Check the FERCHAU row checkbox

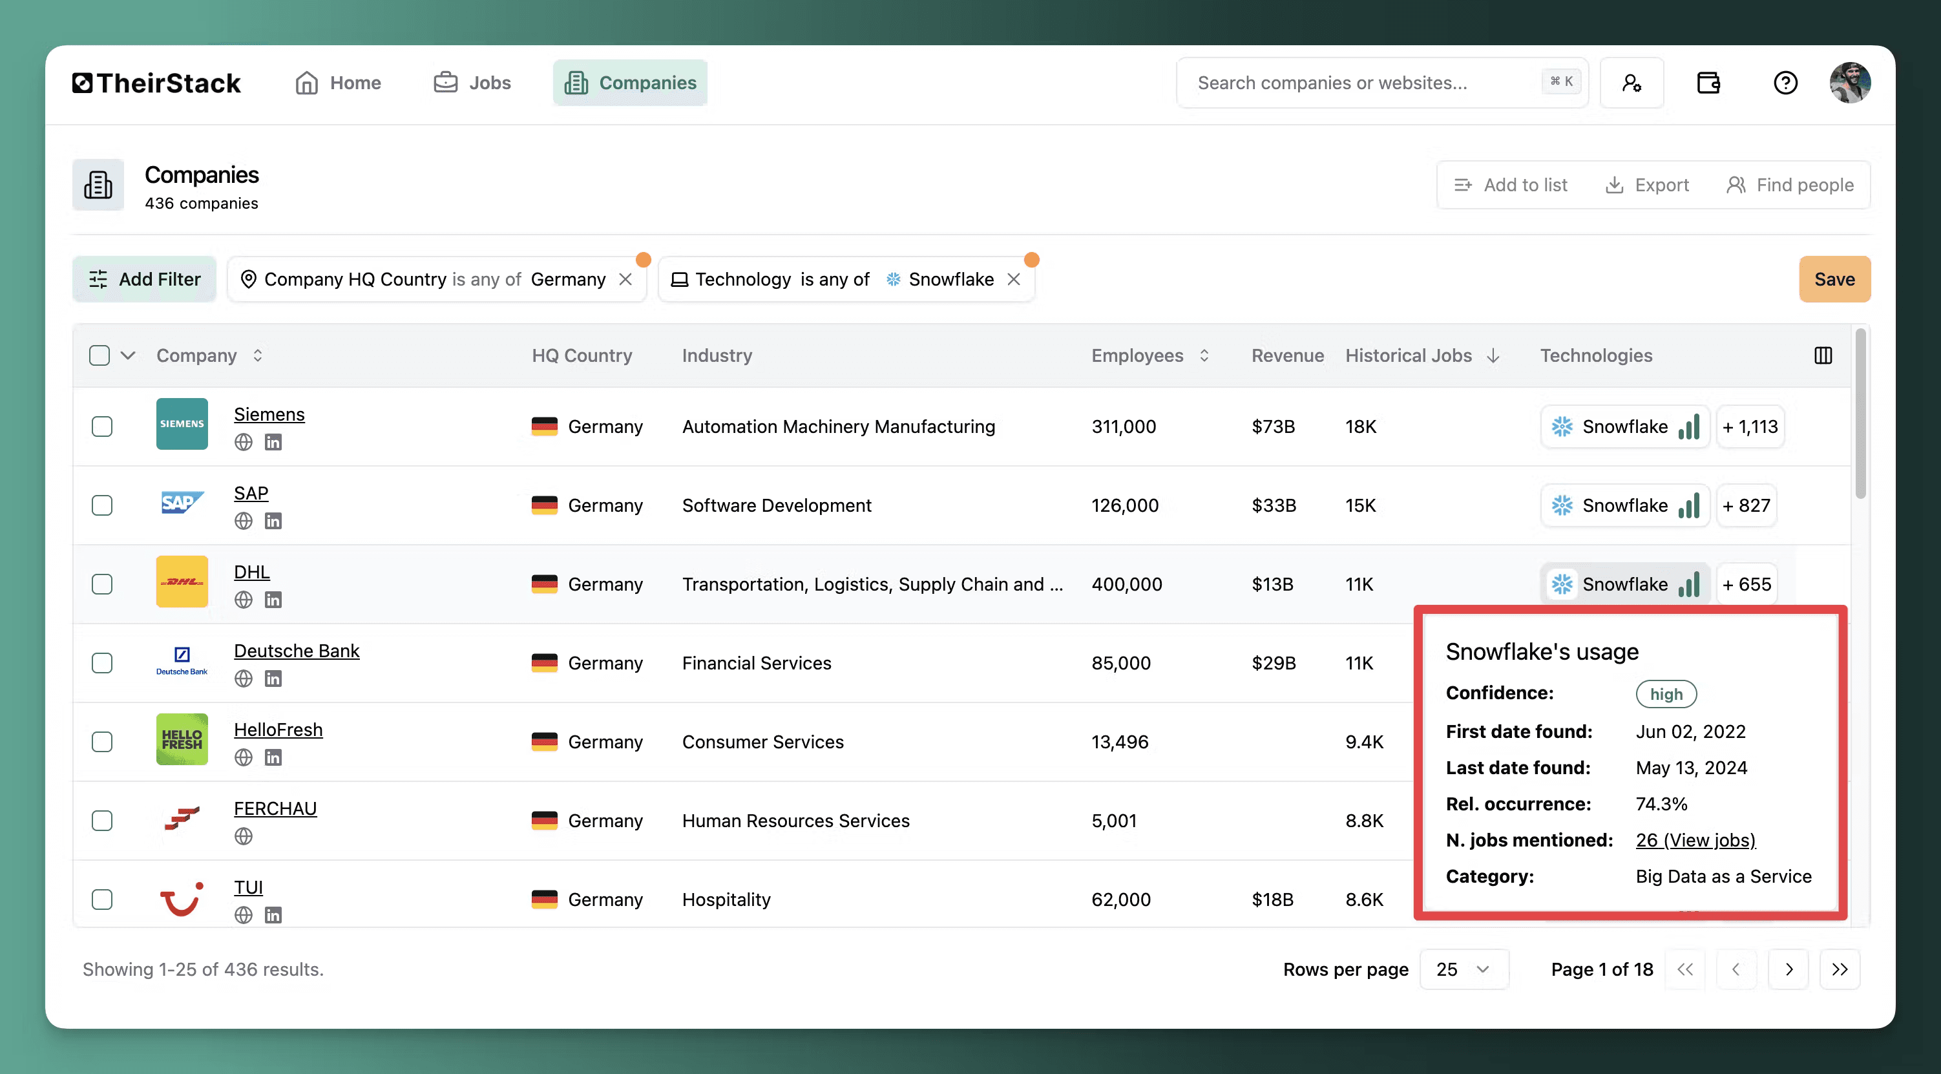coord(101,821)
